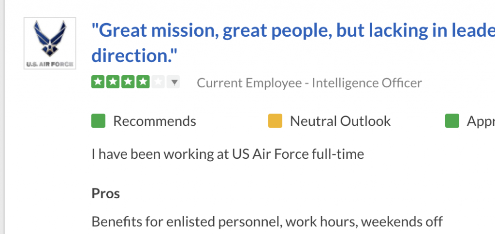The width and height of the screenshot is (495, 234).
Task: Click the Recommends label
Action: pyautogui.click(x=155, y=121)
